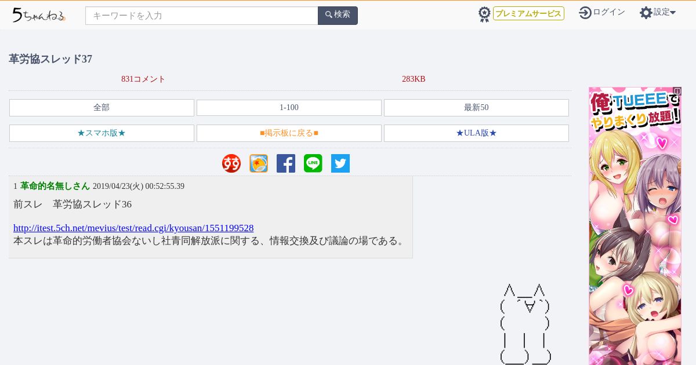The width and height of the screenshot is (696, 365).
Task: Share thread via LINE icon
Action: click(x=313, y=163)
